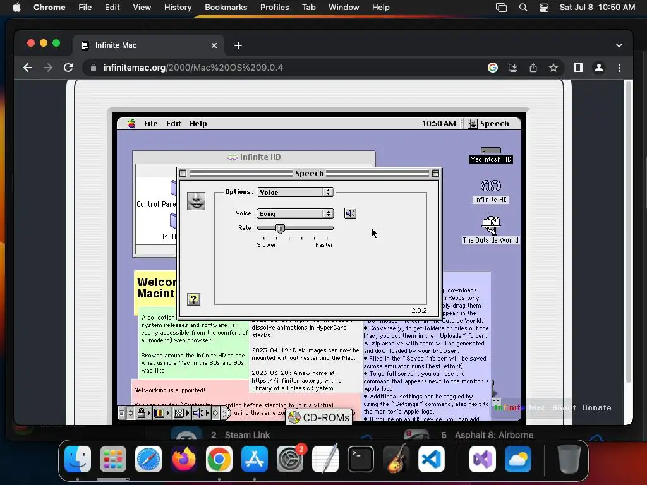This screenshot has width=647, height=485.
Task: Click Control Strip right scroll arrow
Action: click(x=215, y=413)
